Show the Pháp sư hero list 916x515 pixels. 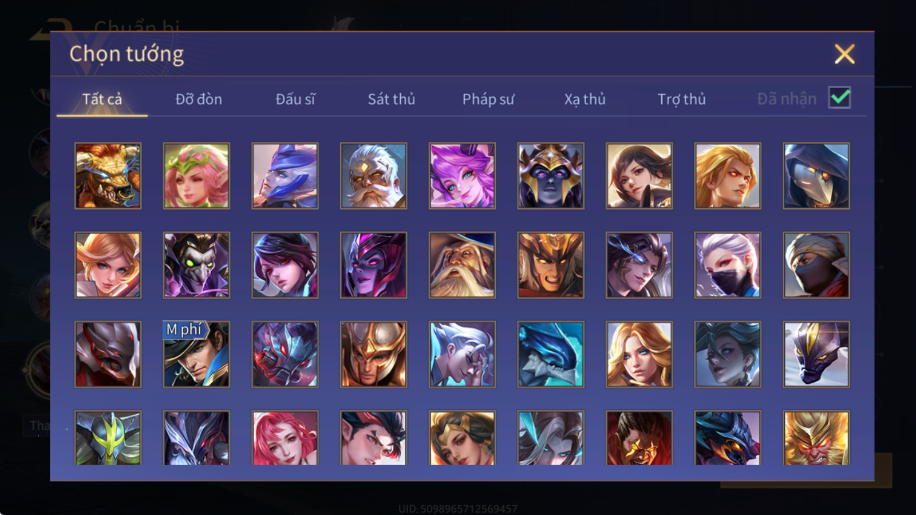point(488,99)
